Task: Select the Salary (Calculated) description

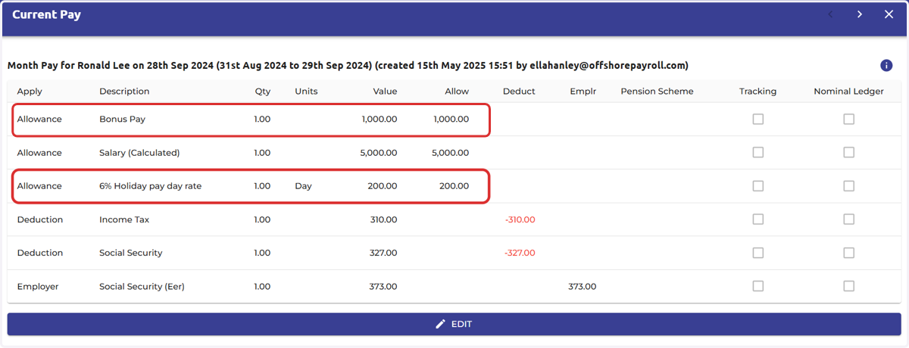Action: (x=139, y=153)
